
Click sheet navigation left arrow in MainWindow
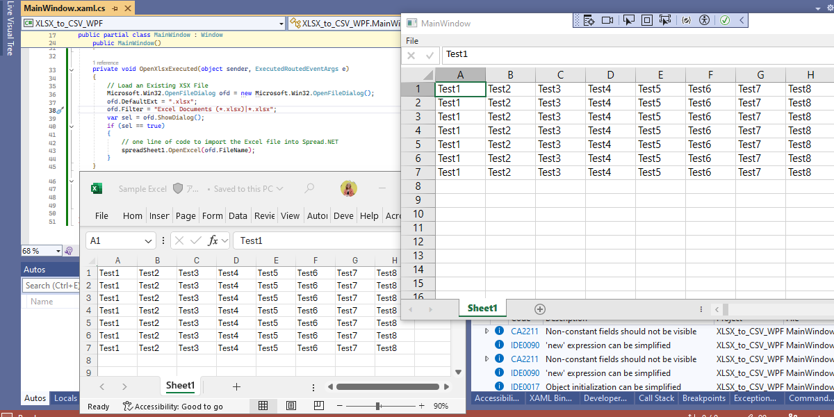point(411,309)
